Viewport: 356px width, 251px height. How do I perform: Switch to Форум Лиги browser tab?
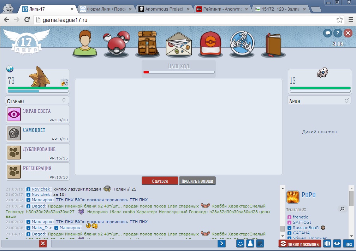coord(106,9)
